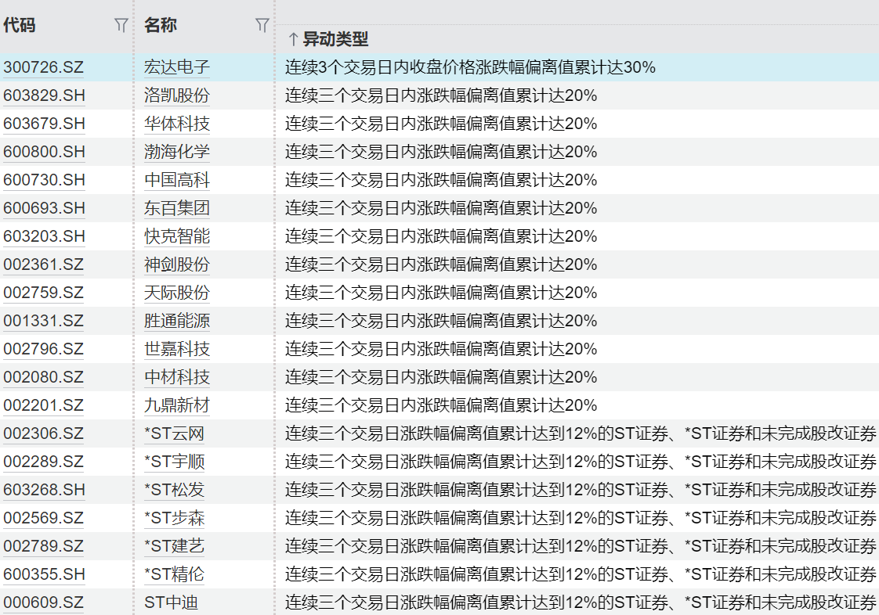Click stock code 600730.SH
Image resolution: width=879 pixels, height=615 pixels.
coord(44,181)
